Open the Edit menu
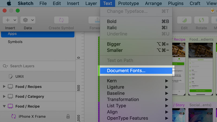The image size is (217, 122). [x=57, y=3]
